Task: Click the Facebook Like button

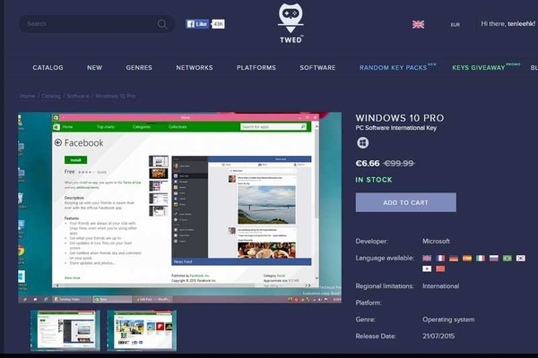Action: (x=197, y=24)
